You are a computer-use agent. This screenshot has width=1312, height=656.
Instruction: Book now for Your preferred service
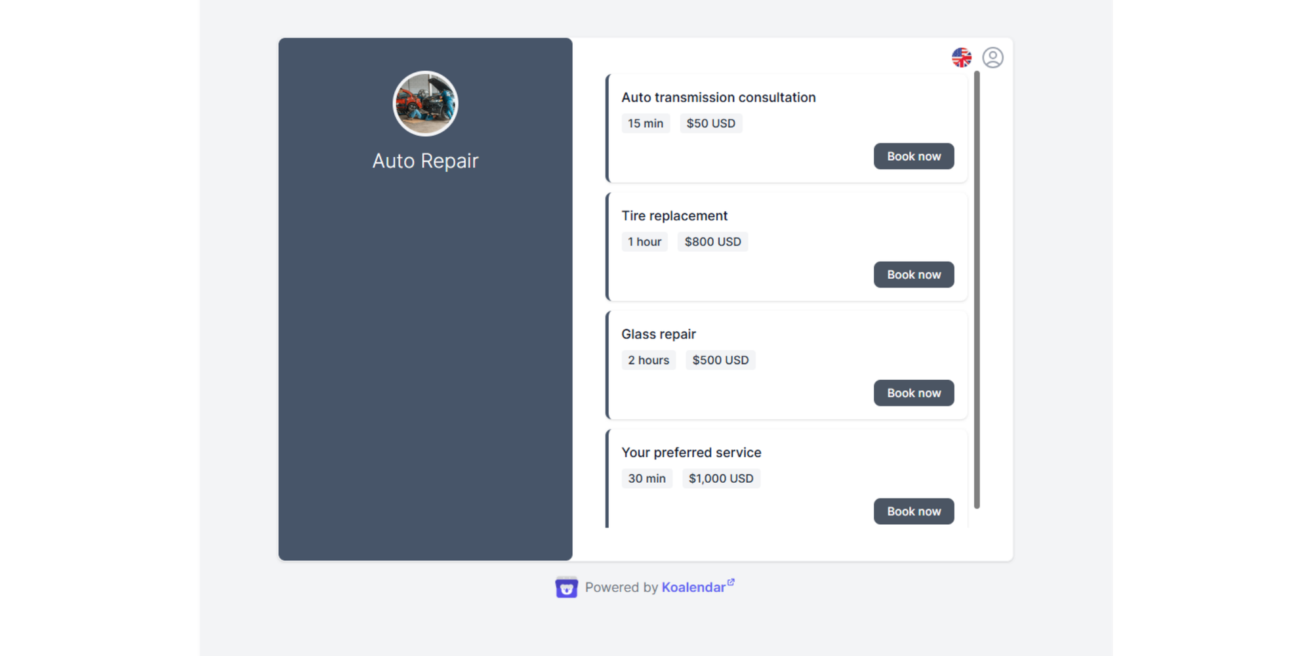[913, 511]
